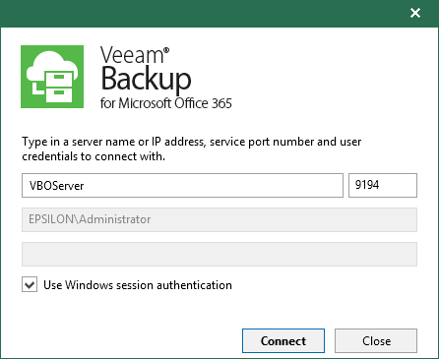Viewport: 439px width, 359px height.
Task: Click the 'for Microsoft Office 365' subtitle
Action: (166, 103)
